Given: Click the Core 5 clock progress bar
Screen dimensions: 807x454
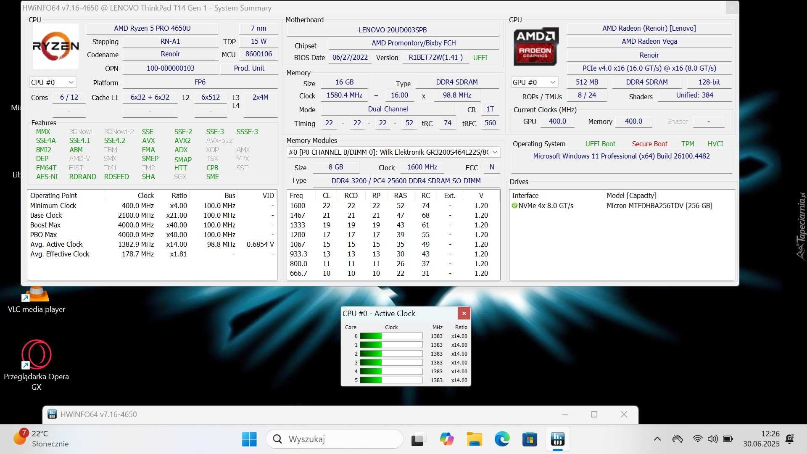Looking at the screenshot, I should point(391,380).
